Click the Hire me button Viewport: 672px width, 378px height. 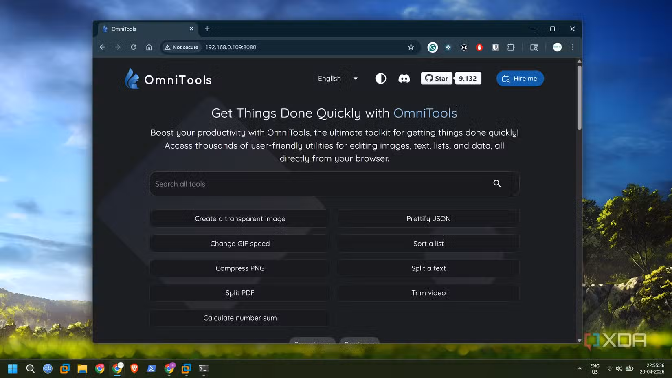[520, 79]
